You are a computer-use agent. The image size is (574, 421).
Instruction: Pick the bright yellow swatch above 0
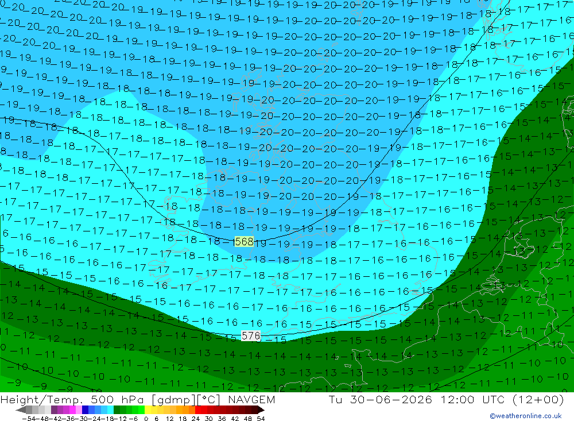pos(148,410)
